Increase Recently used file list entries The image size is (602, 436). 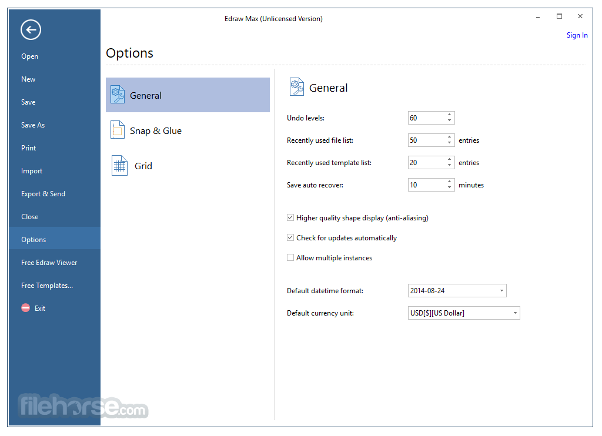[x=449, y=137]
